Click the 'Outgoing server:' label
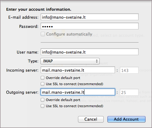The image size is (152, 128). click(x=22, y=92)
